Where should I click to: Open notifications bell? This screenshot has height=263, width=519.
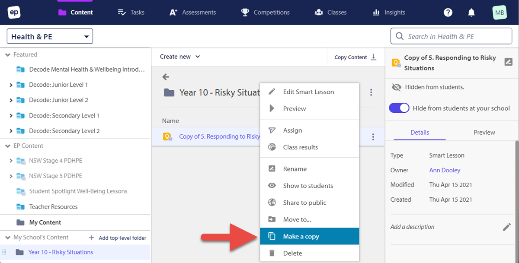point(471,13)
